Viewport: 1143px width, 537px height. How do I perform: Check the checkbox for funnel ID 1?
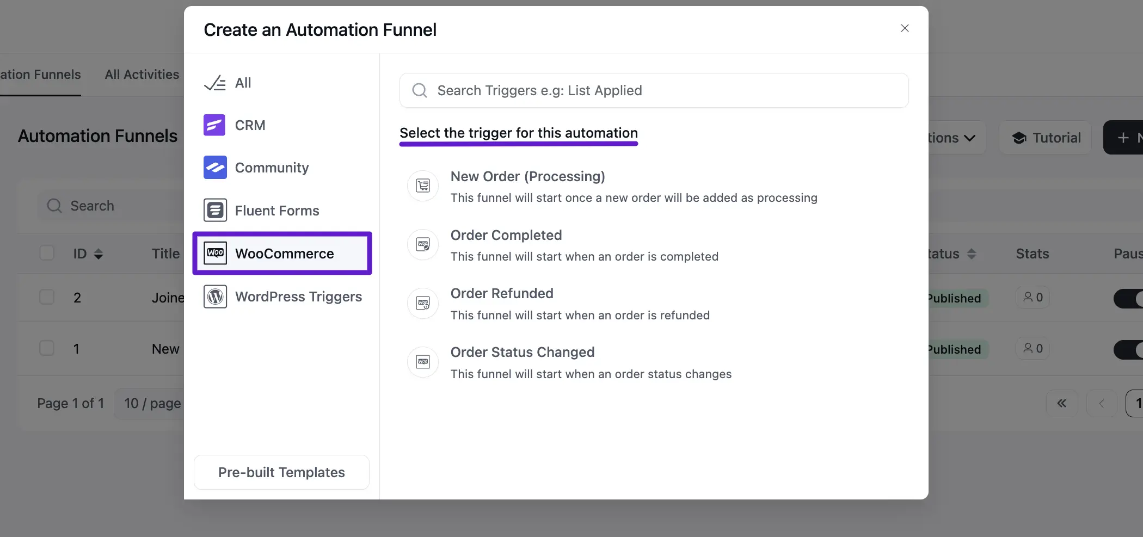(x=47, y=348)
